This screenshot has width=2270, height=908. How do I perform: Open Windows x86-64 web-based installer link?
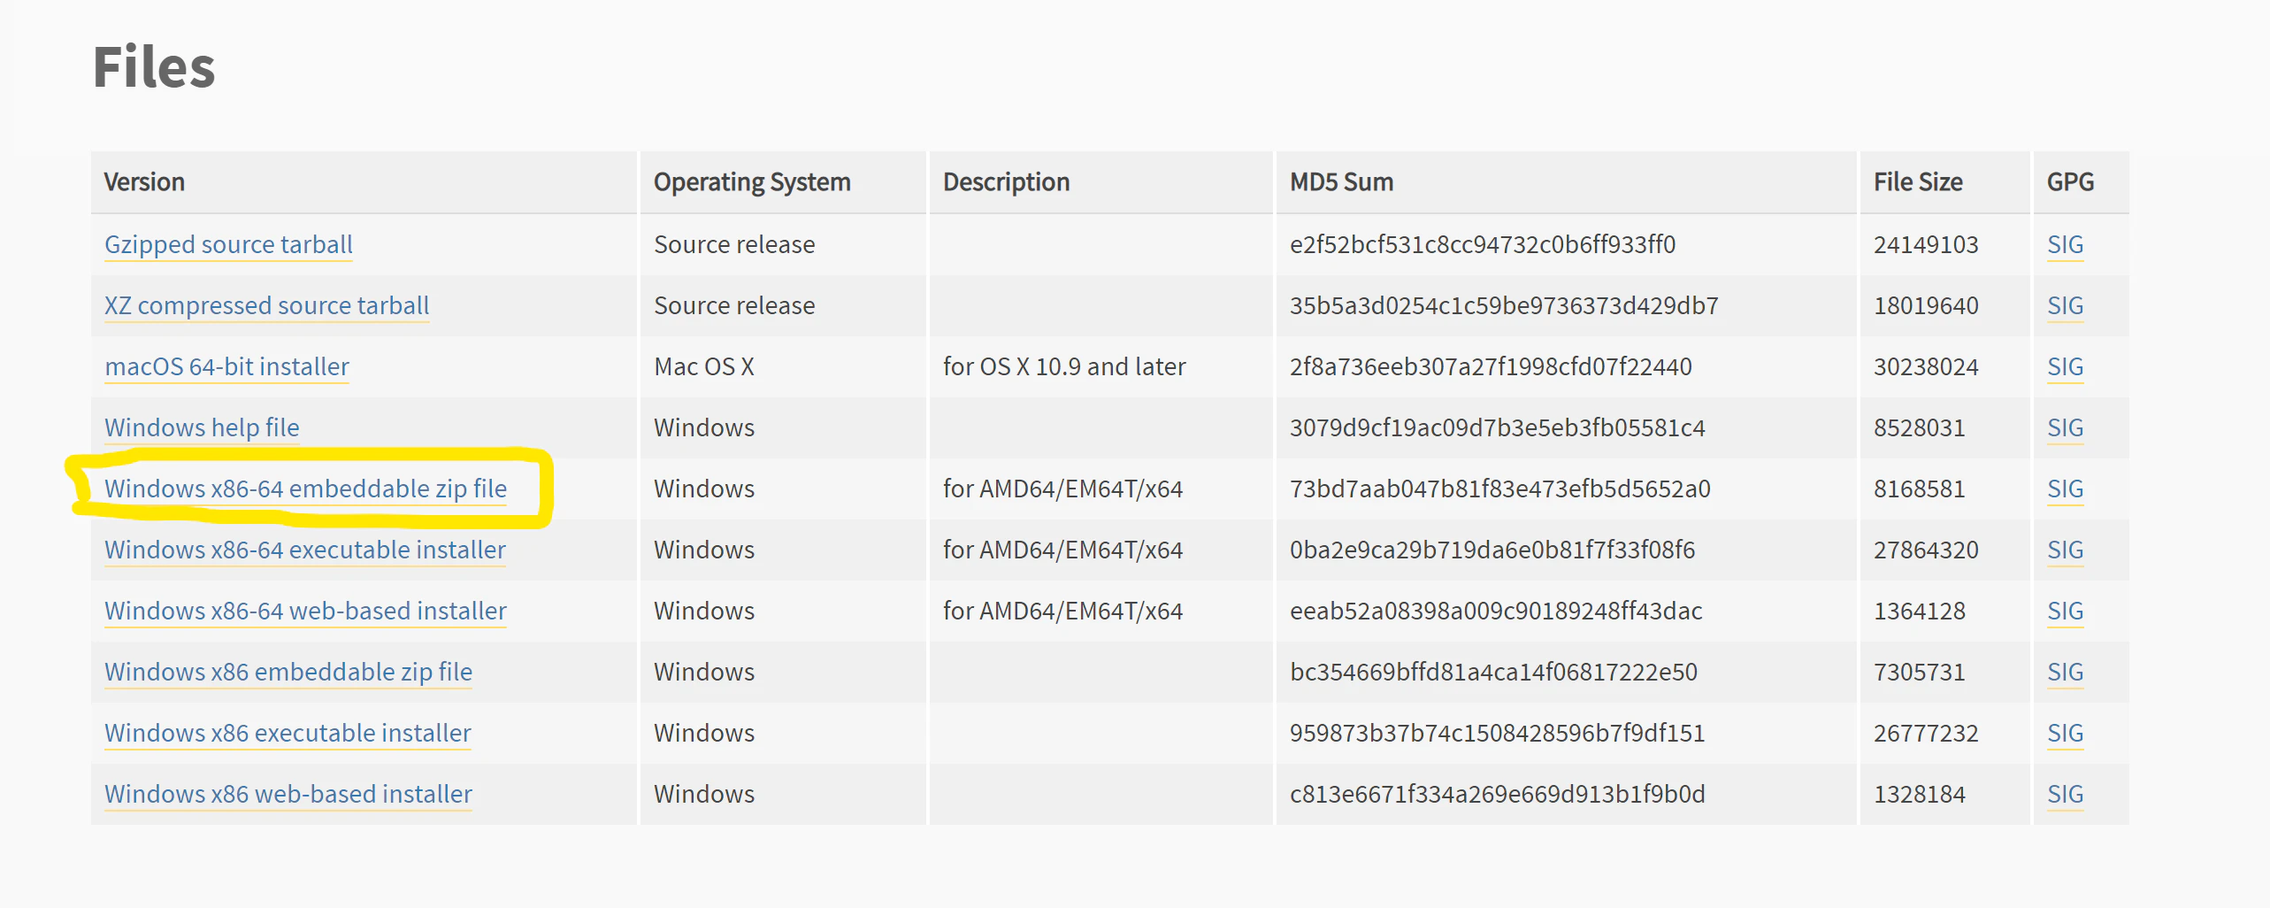305,611
